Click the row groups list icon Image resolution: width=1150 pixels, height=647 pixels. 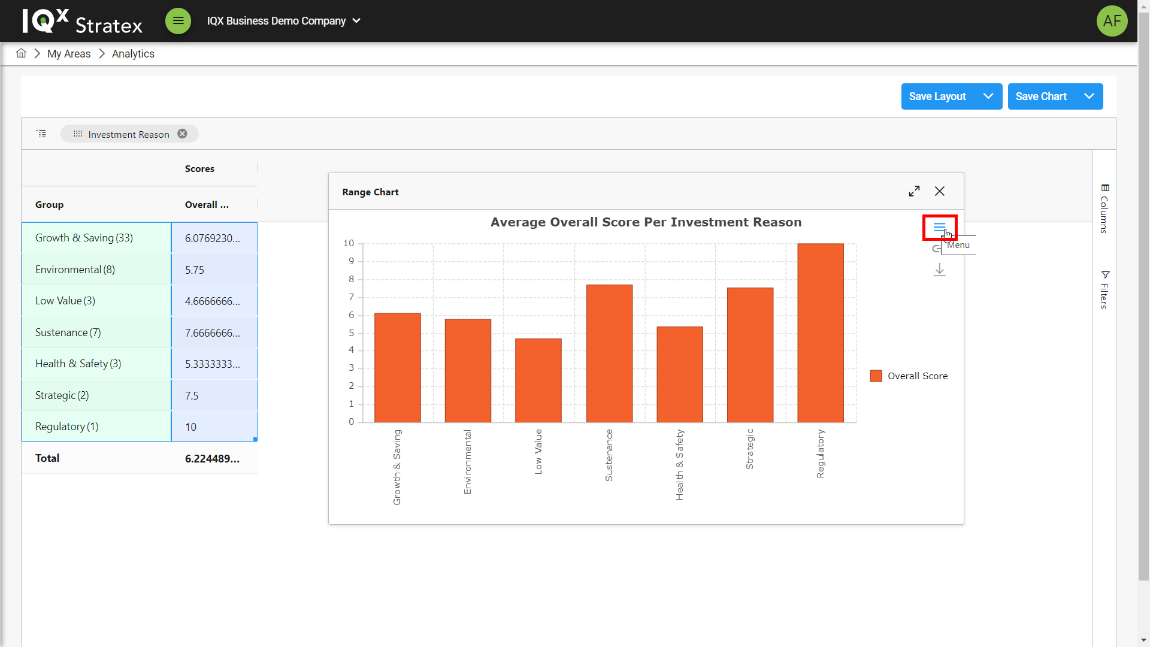tap(41, 134)
